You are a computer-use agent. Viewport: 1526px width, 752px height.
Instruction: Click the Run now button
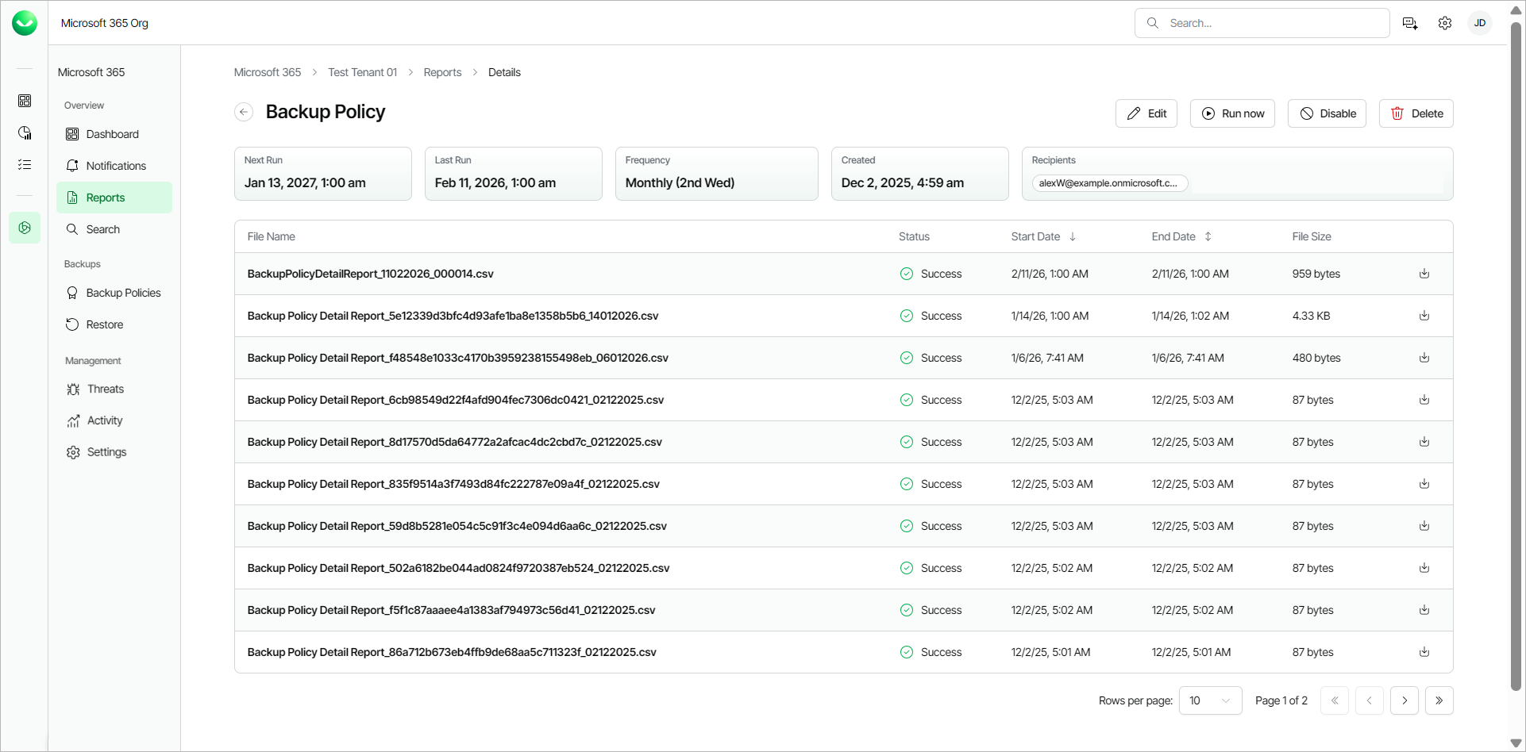(x=1232, y=113)
